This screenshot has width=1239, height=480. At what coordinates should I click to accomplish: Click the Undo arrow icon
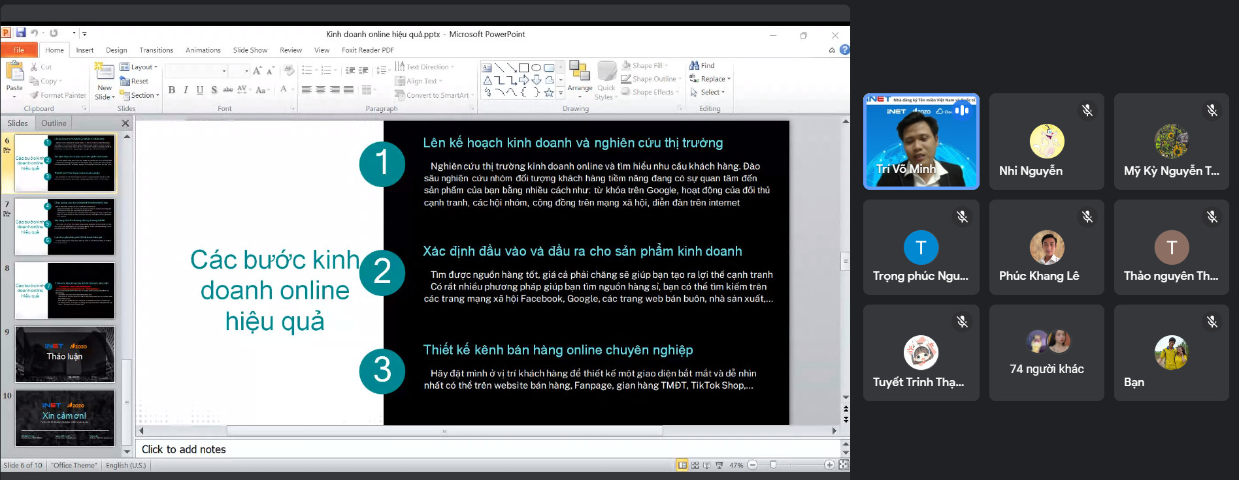pos(34,33)
